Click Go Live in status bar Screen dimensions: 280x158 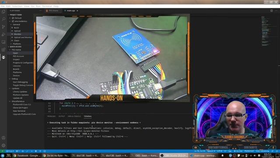coord(238,151)
